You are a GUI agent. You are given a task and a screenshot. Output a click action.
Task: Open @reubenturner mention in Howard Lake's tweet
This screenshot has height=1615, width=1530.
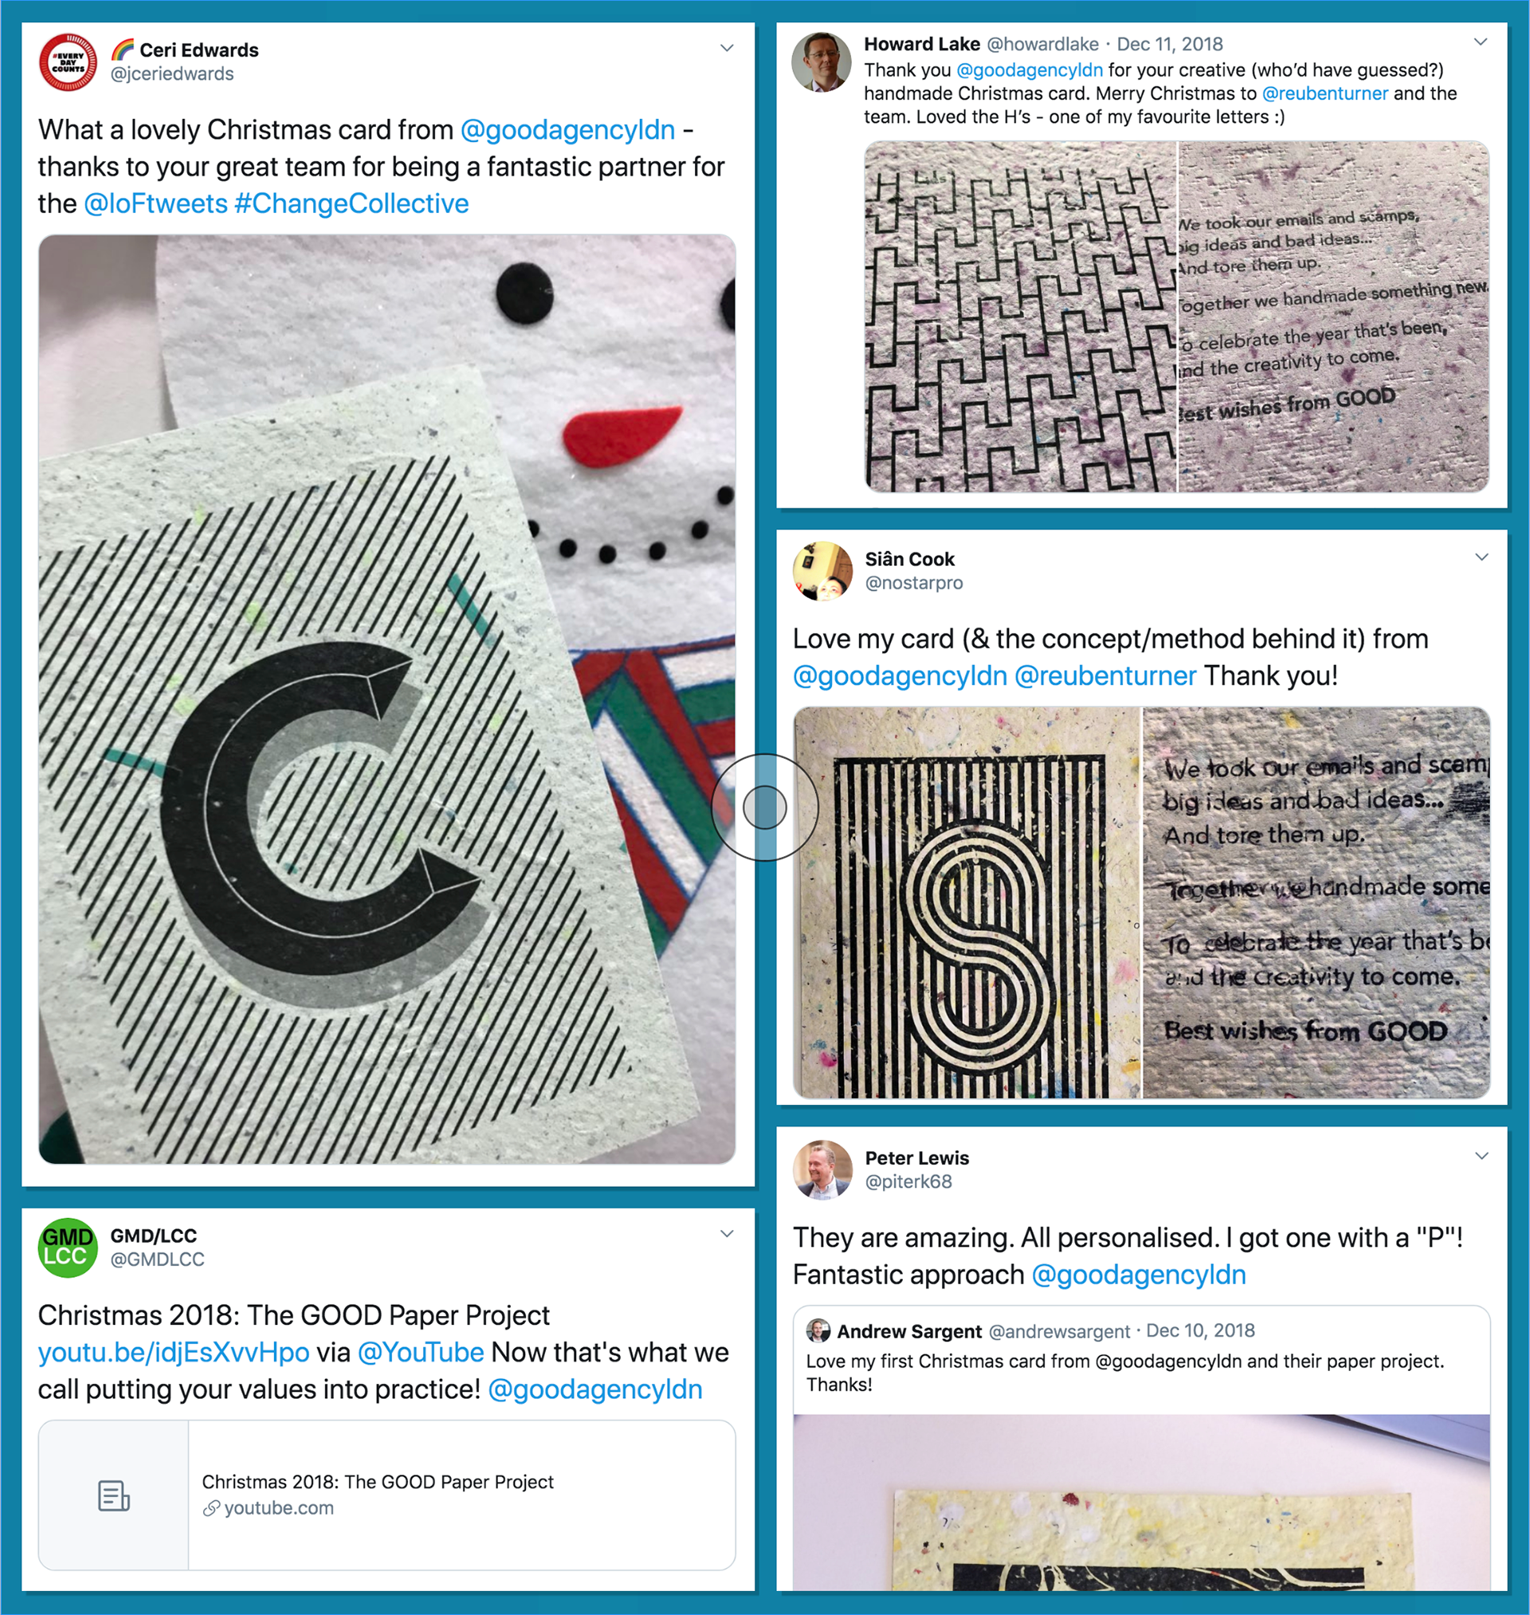pos(1324,93)
